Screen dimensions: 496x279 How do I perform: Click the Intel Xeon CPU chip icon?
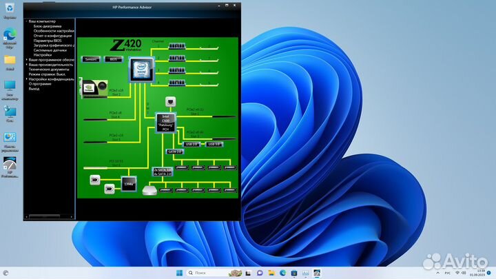[x=141, y=69]
